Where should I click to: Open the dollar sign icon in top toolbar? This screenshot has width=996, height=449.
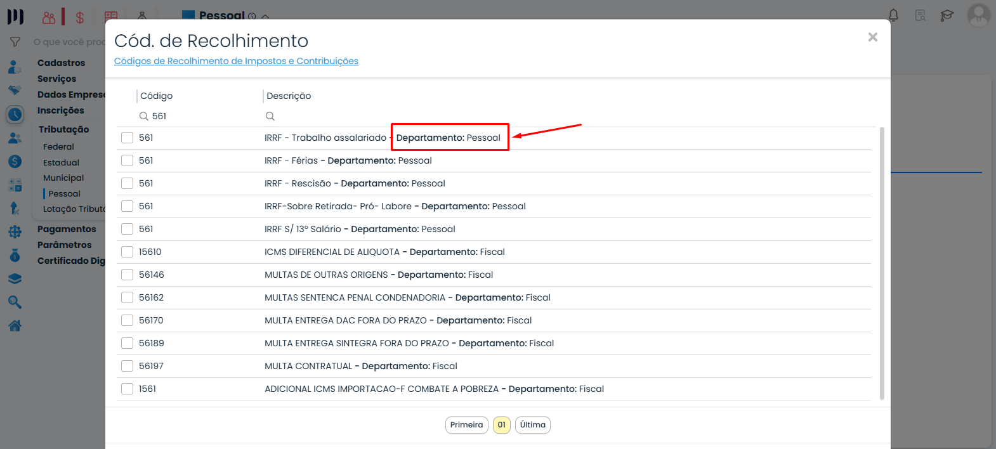tap(80, 18)
